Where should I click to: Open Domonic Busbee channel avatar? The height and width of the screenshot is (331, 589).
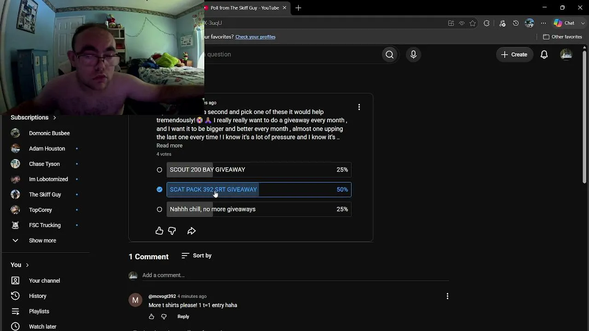15,133
